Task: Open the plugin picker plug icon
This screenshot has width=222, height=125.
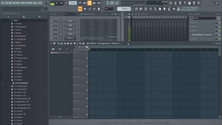Action: (x=164, y=9)
